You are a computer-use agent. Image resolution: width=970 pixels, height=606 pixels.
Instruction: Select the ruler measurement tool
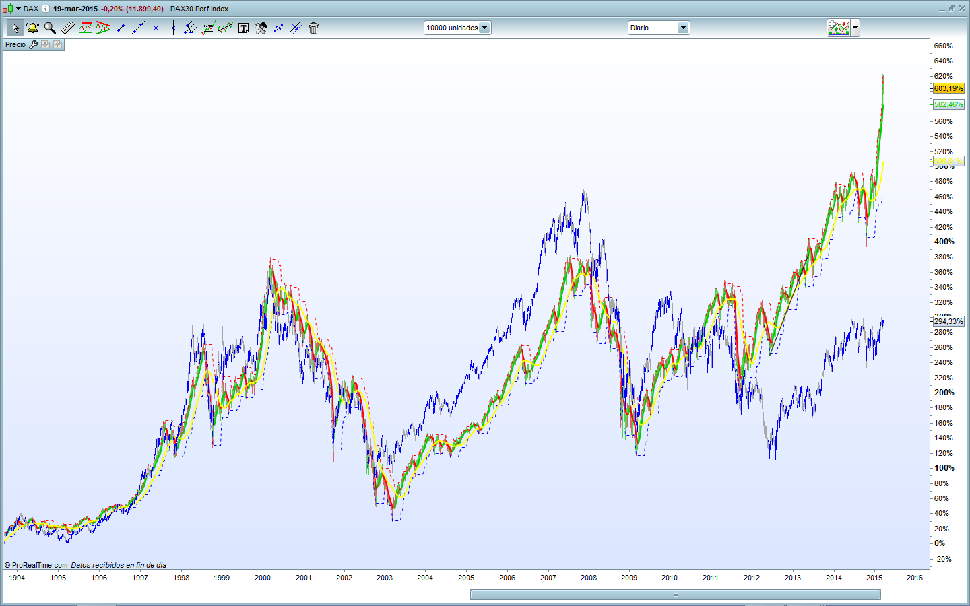[x=67, y=28]
